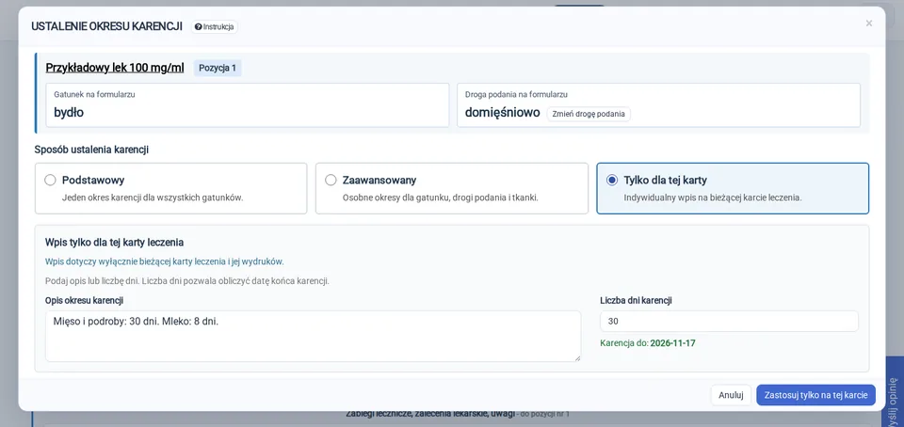Screen dimensions: 904x427
Task: Click the Pozycja 1 badge
Action: click(218, 68)
